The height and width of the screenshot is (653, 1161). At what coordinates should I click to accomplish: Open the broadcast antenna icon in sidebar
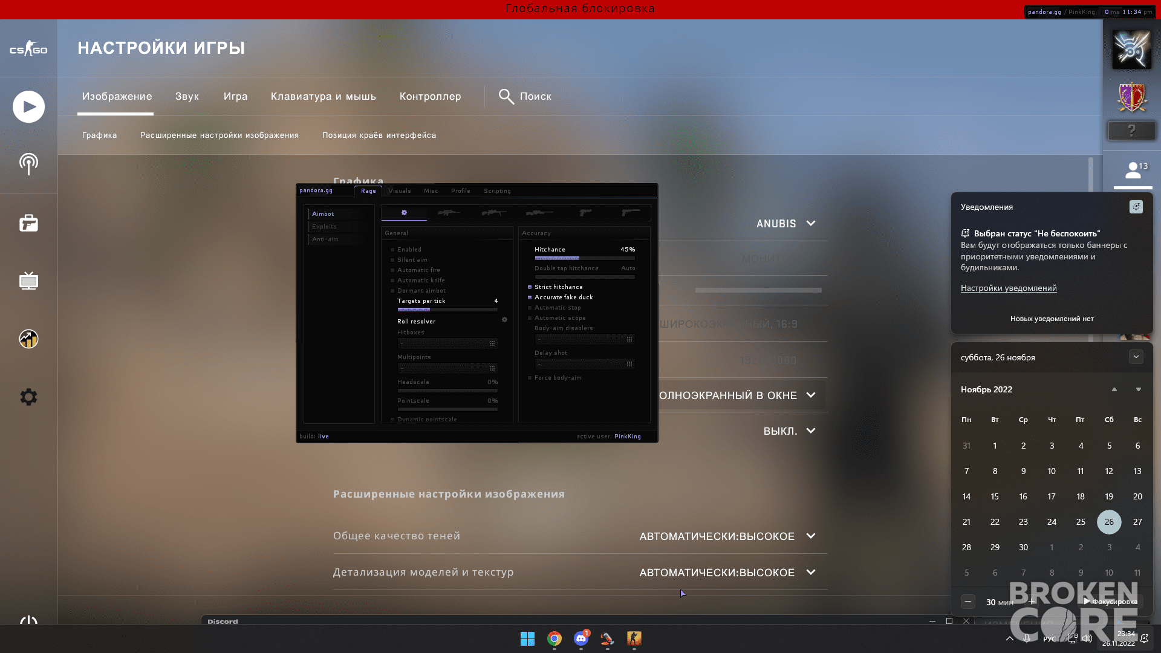[x=28, y=164]
